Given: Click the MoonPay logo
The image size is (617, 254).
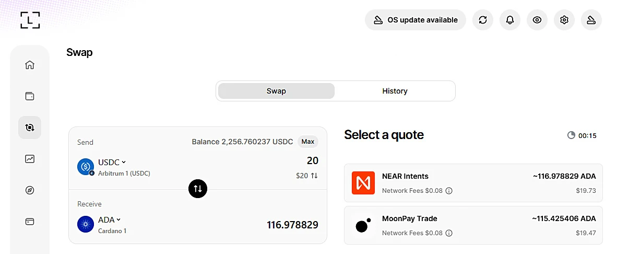Looking at the screenshot, I should (x=363, y=225).
